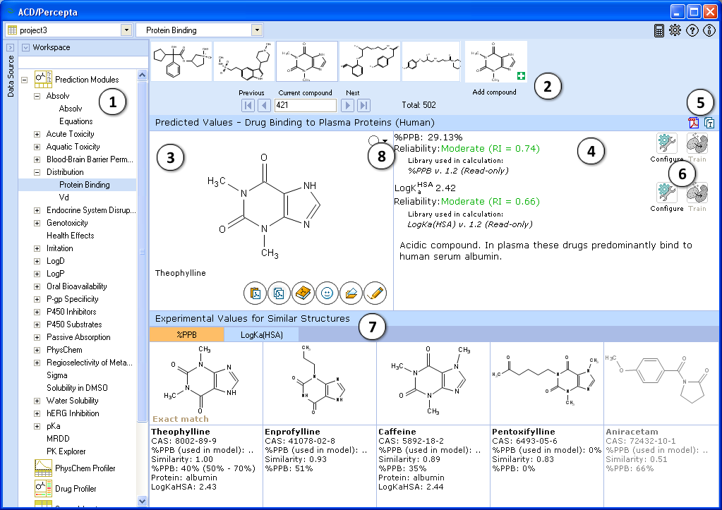Click the PhysChem Profiler icon

tap(43, 468)
